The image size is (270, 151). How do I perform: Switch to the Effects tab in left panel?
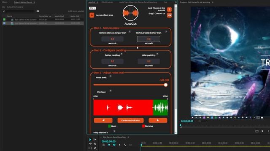5,2
